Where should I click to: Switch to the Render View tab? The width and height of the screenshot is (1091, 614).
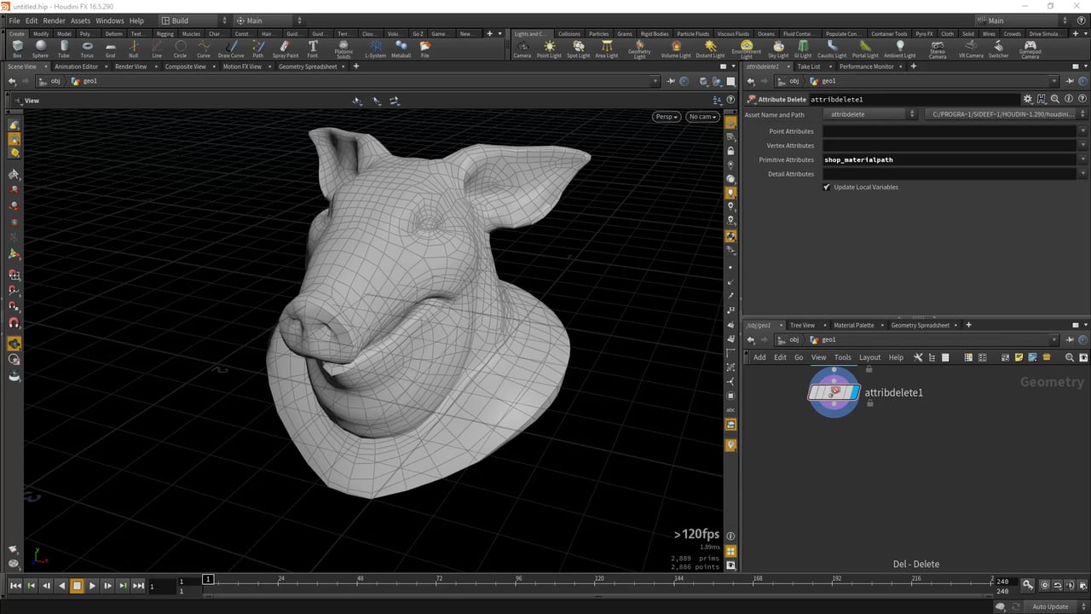(x=130, y=67)
